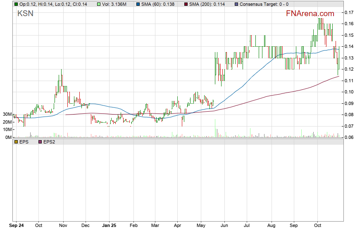Click the Jan 25 date axis label
The image size is (355, 234).
click(x=110, y=226)
